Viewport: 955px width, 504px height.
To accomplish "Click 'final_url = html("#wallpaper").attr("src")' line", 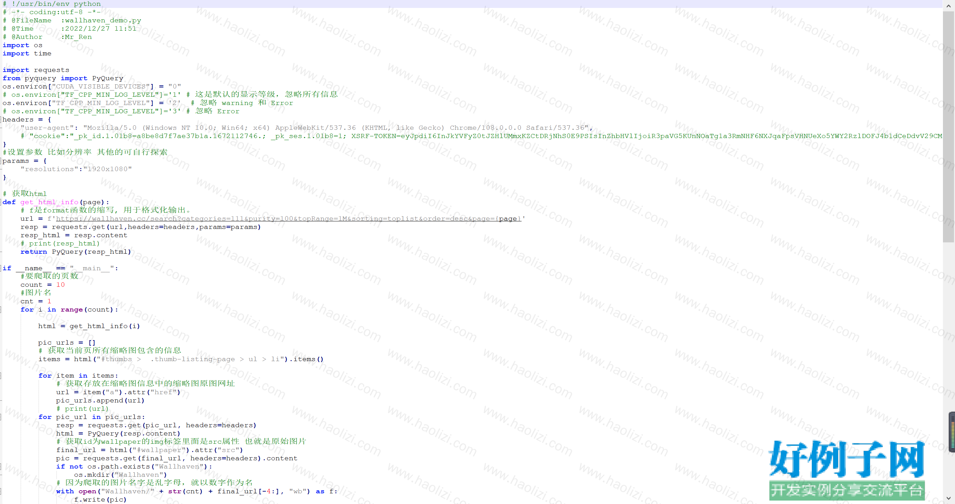I will pyautogui.click(x=150, y=450).
